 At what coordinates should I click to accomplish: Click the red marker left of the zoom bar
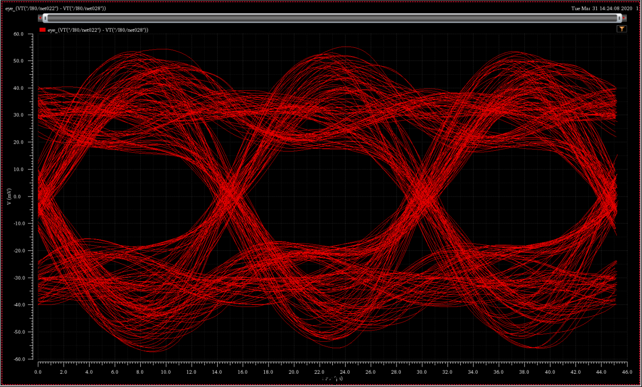[40, 18]
